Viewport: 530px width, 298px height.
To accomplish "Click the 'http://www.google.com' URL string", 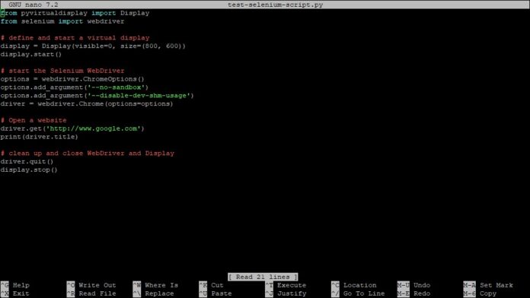I will coord(94,128).
